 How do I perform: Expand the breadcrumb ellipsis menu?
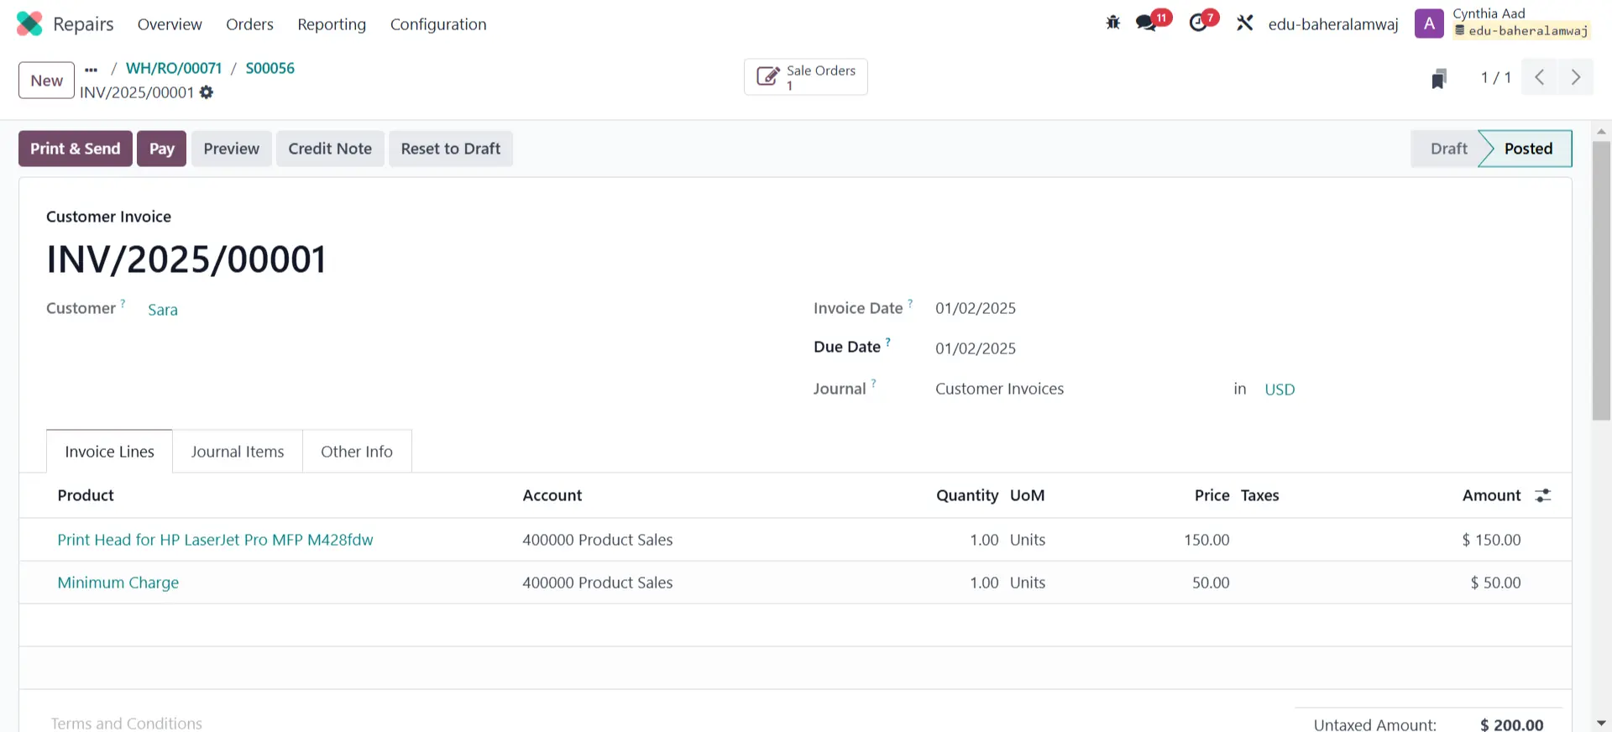[x=92, y=69]
